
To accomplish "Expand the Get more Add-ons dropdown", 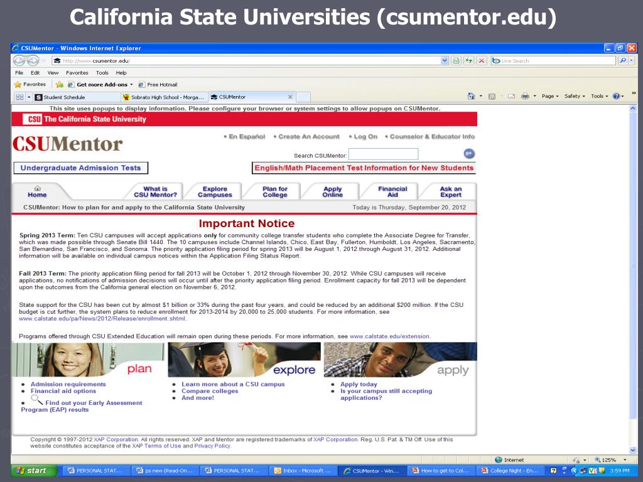I will click(132, 85).
